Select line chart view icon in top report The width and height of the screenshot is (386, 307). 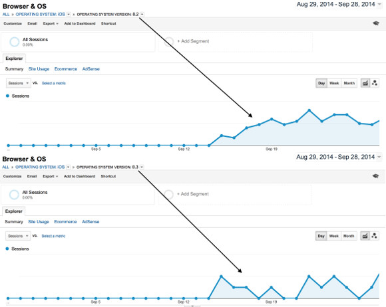coord(365,83)
